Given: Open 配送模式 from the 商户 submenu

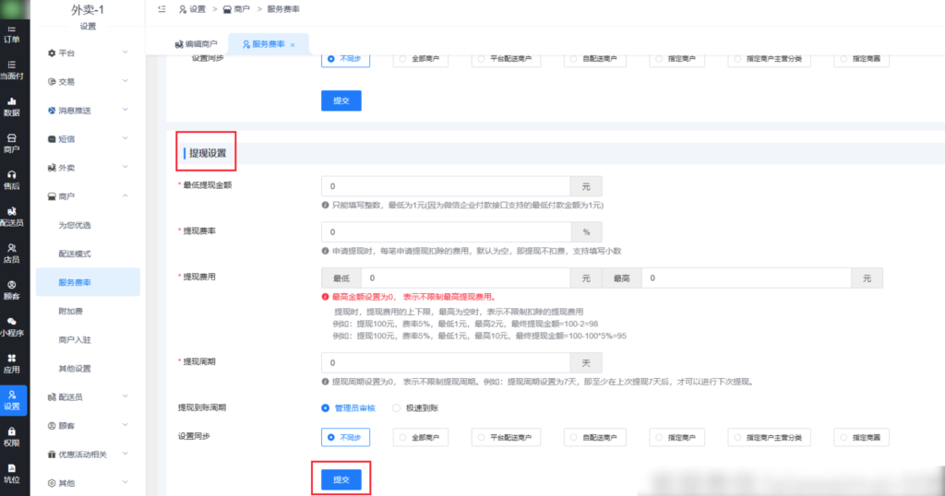Looking at the screenshot, I should [x=75, y=254].
